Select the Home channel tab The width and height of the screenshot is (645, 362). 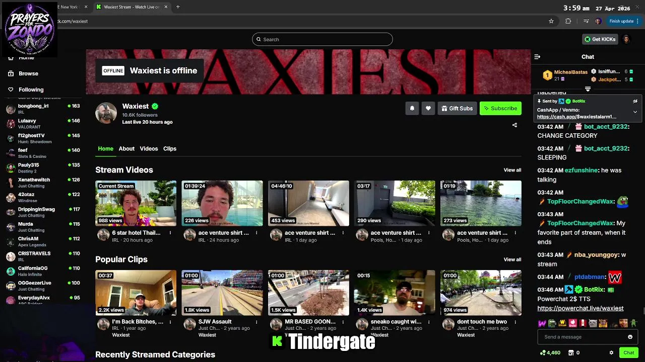pyautogui.click(x=105, y=149)
